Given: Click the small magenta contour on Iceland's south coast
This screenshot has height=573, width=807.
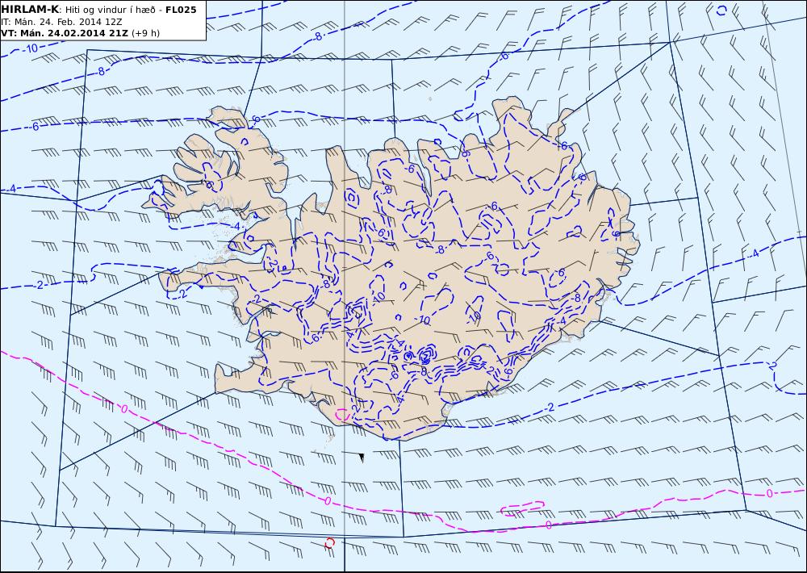Looking at the screenshot, I should point(342,414).
